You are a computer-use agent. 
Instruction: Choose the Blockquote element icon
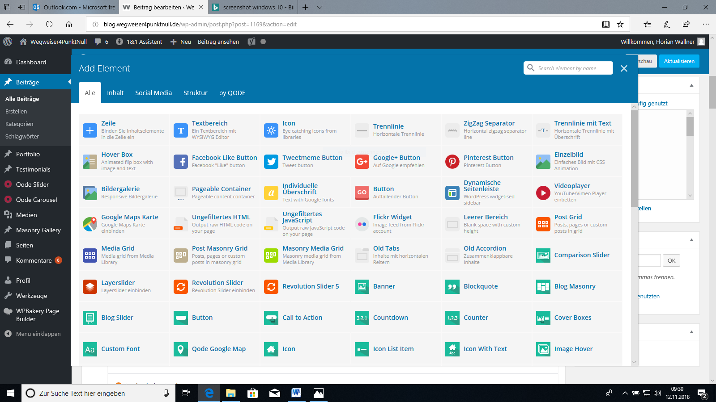[x=452, y=286]
